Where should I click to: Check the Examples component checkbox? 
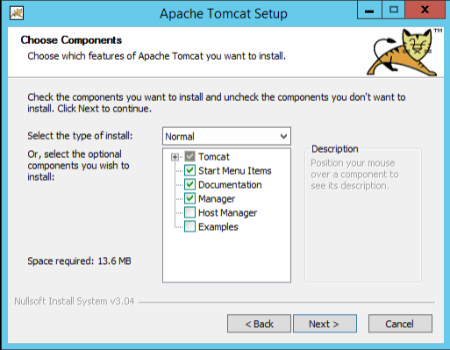click(189, 226)
